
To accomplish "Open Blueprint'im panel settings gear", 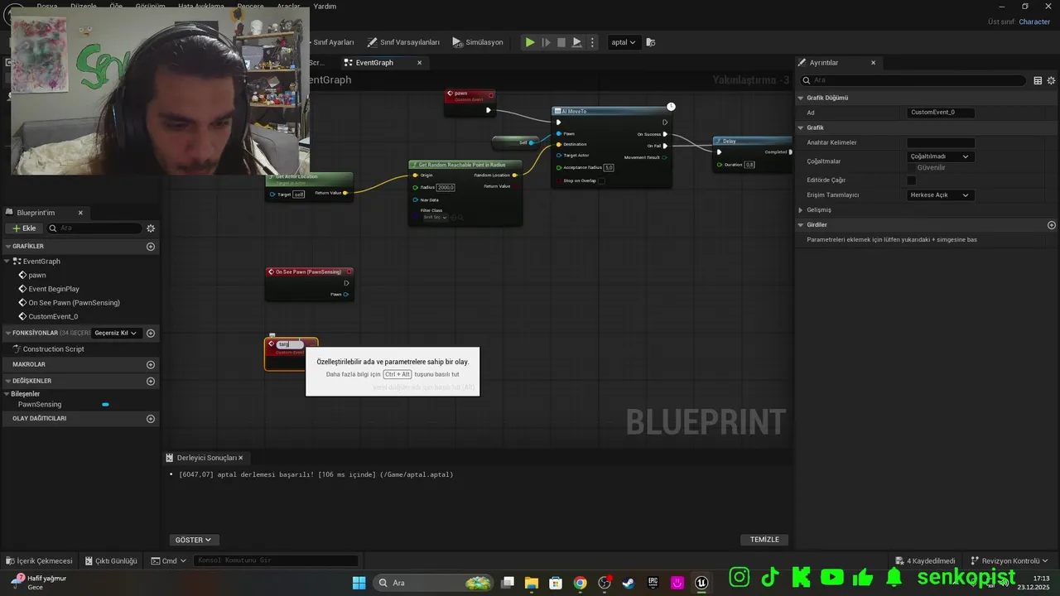I will click(151, 228).
